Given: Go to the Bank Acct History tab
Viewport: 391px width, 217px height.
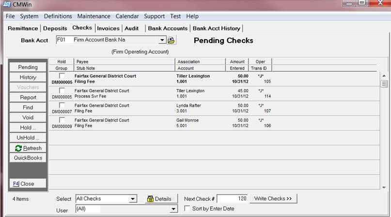Looking at the screenshot, I should [216, 28].
